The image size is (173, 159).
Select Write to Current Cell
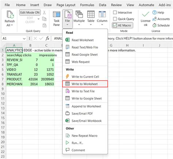click(x=85, y=77)
